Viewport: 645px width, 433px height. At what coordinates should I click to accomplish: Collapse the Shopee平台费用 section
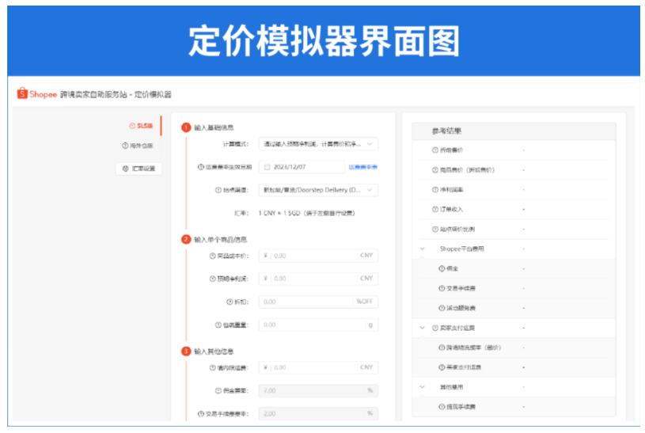click(x=422, y=249)
